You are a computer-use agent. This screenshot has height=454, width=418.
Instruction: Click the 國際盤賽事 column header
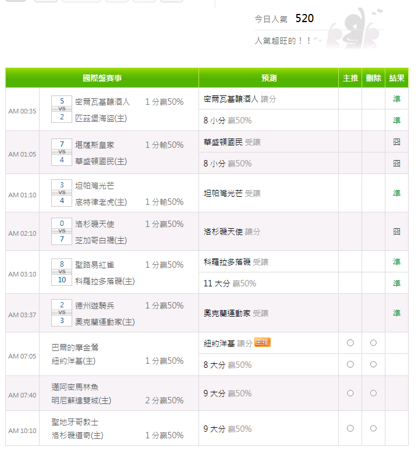[102, 78]
